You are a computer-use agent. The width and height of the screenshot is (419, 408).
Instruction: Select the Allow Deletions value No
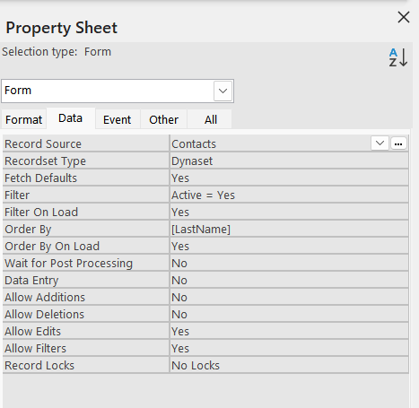(289, 314)
